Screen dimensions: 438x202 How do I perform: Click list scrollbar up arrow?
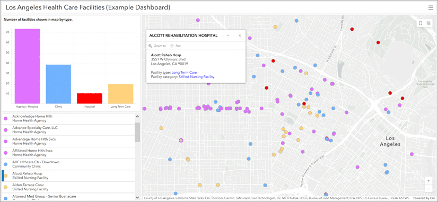137,116
